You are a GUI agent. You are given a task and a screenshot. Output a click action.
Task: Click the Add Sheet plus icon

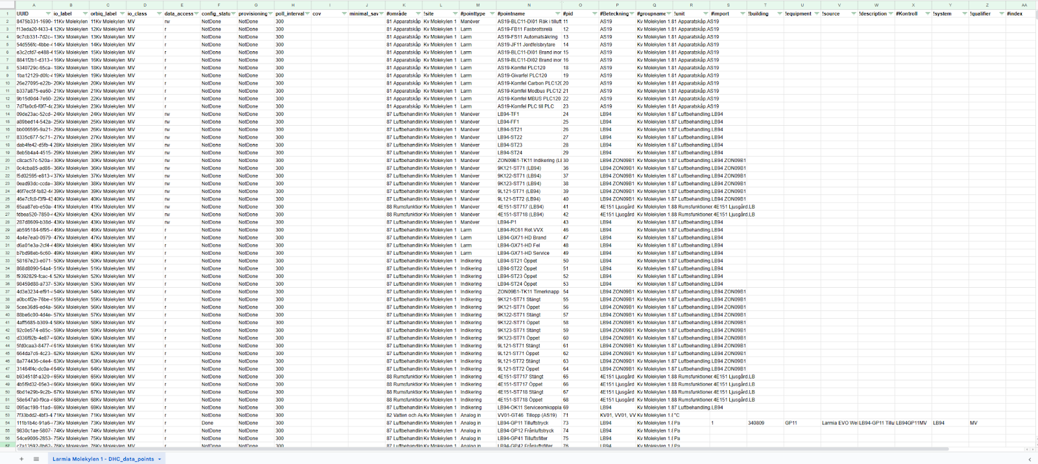click(x=21, y=459)
